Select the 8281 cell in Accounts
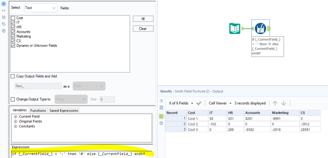The image size is (328, 158). tap(257, 119)
